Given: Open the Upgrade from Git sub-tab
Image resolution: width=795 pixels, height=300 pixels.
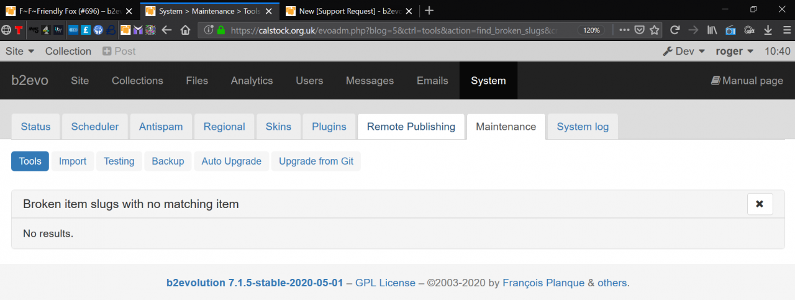Looking at the screenshot, I should coord(316,161).
